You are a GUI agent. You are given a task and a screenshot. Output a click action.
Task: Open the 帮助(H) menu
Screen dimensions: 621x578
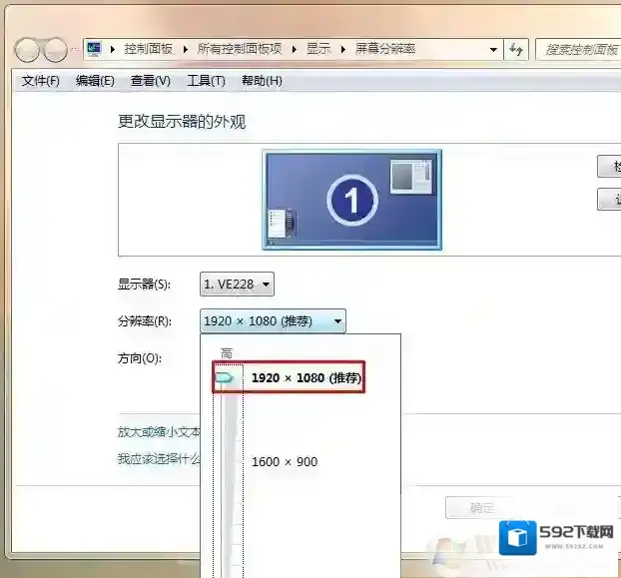[x=262, y=81]
